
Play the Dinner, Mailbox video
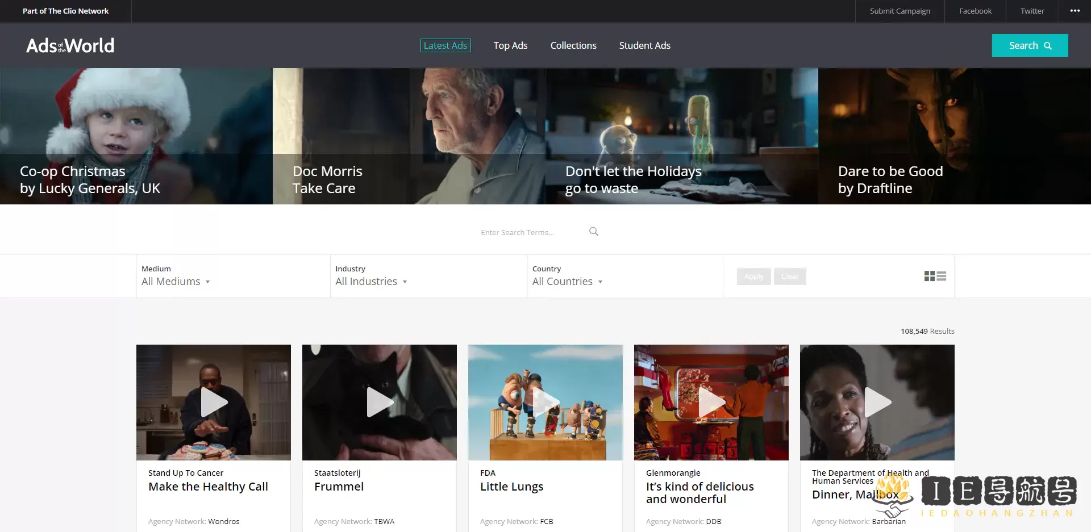click(x=877, y=403)
